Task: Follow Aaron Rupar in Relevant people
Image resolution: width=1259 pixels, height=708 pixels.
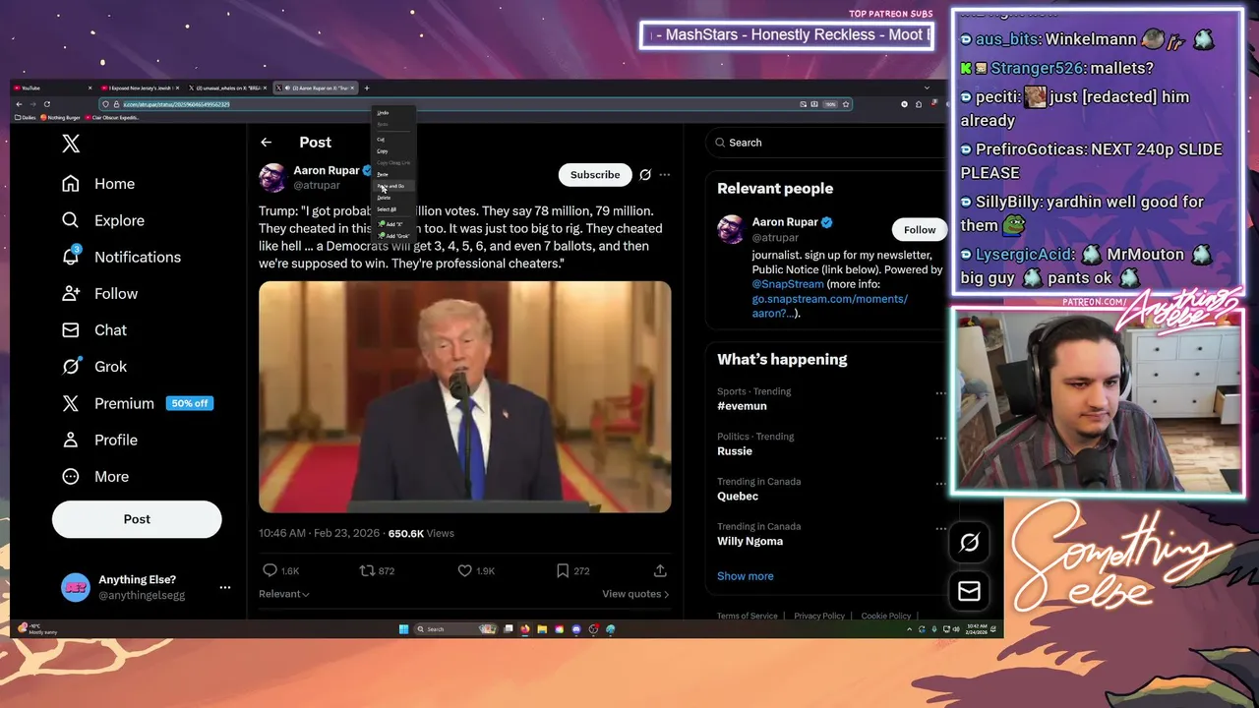Action: pos(920,230)
